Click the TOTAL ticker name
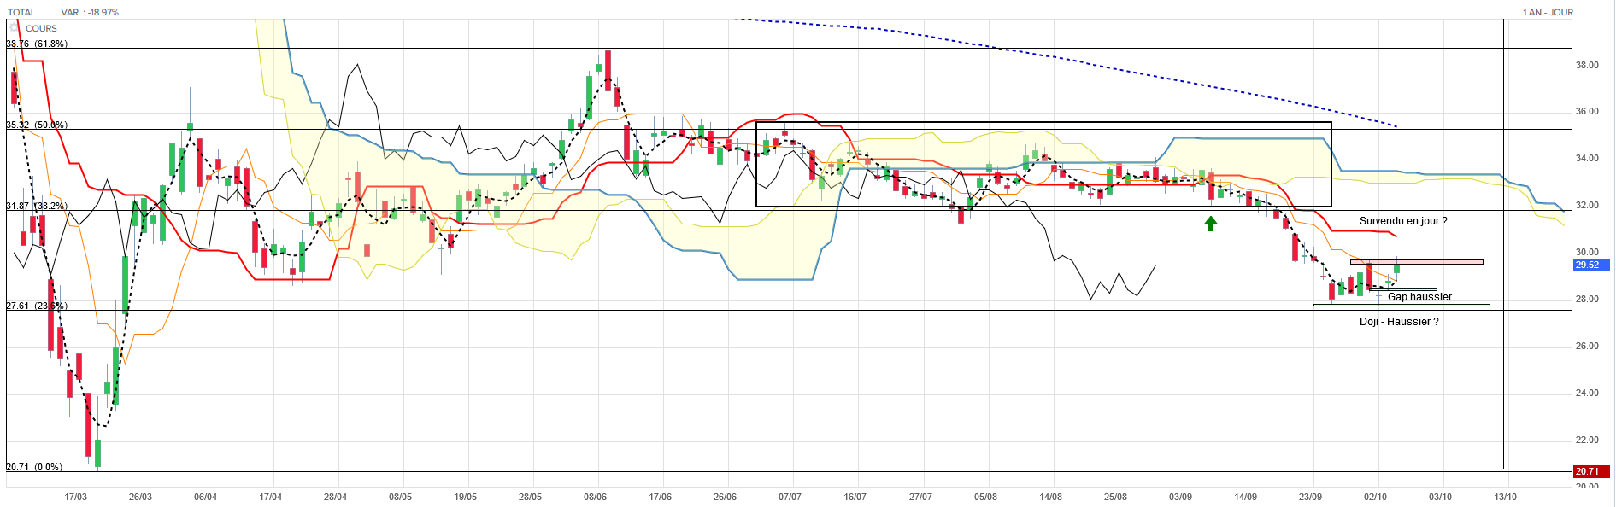1616x507 pixels. click(21, 12)
